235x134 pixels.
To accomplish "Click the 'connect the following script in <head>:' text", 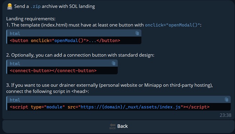I will (x=48, y=91).
